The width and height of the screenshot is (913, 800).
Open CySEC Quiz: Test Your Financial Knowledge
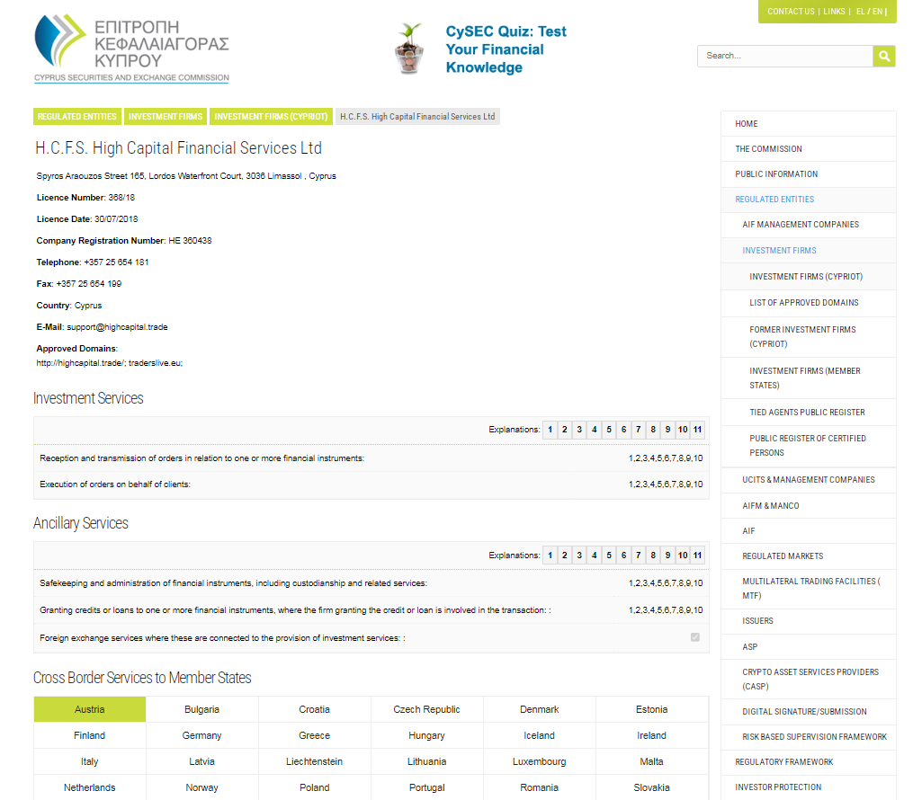(506, 49)
